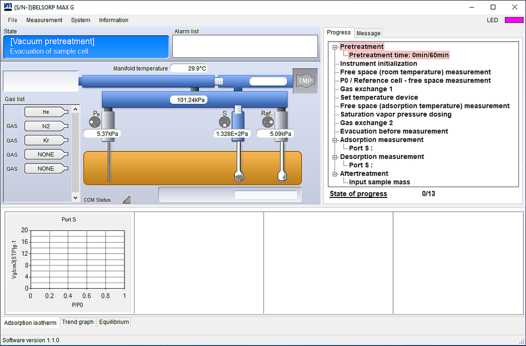Viewport: 526px width, 346px height.
Task: Open the System menu
Action: (x=81, y=20)
